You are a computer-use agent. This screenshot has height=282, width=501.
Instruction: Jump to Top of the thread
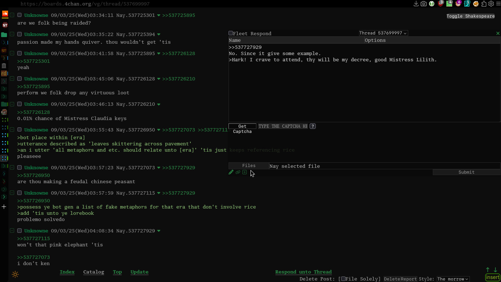click(x=117, y=272)
